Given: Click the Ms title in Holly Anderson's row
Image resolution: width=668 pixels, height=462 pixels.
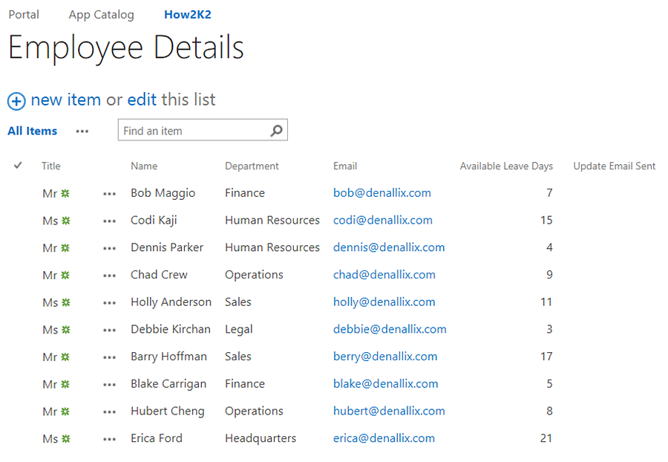Looking at the screenshot, I should click(50, 303).
